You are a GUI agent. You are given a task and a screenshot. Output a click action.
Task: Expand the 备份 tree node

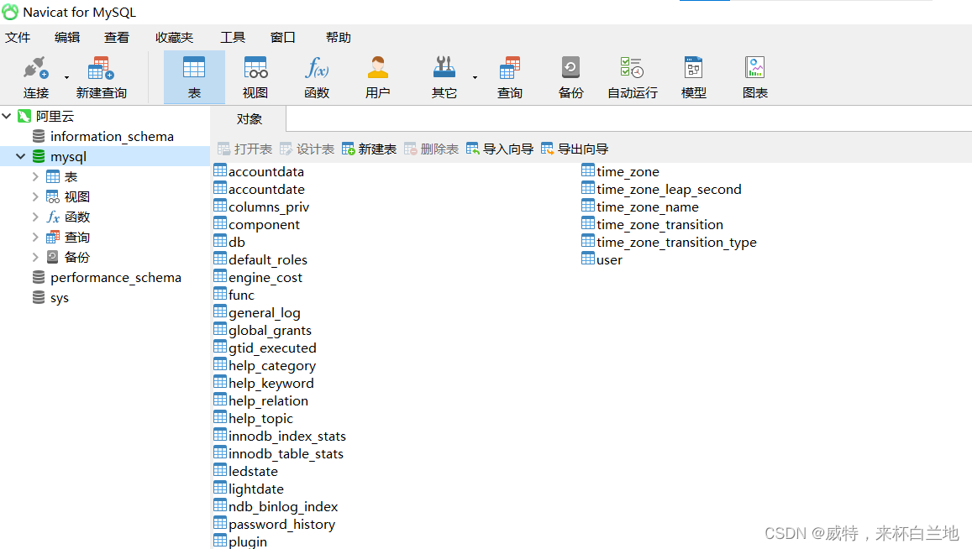tap(35, 257)
